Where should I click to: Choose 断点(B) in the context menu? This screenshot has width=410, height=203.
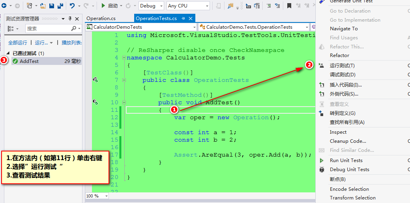pos(338,179)
